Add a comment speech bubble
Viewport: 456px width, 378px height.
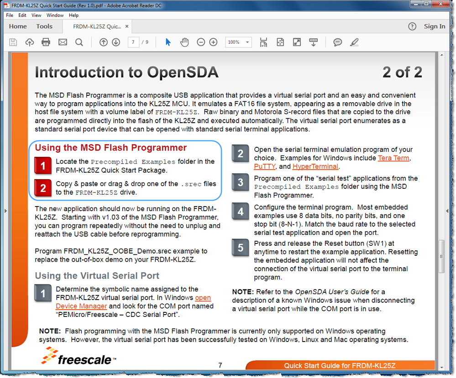(x=337, y=42)
